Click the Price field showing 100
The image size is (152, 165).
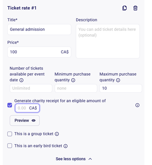pyautogui.click(x=39, y=52)
